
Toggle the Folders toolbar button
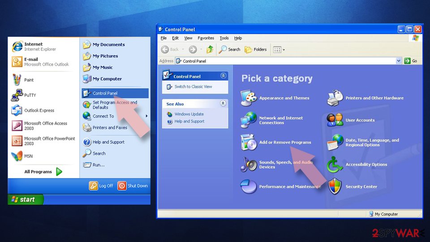pos(256,49)
